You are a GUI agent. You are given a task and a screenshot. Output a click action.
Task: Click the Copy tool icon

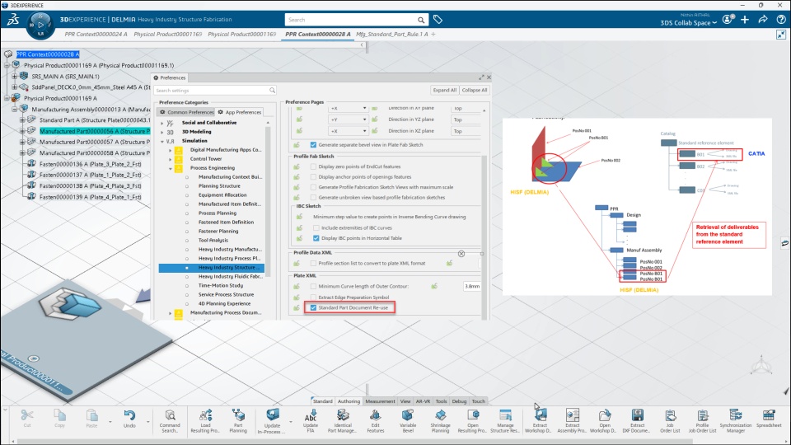click(x=59, y=415)
